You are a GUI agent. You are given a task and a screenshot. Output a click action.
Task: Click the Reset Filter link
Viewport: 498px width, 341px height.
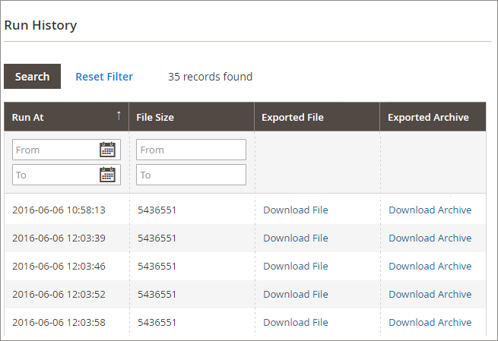point(104,77)
